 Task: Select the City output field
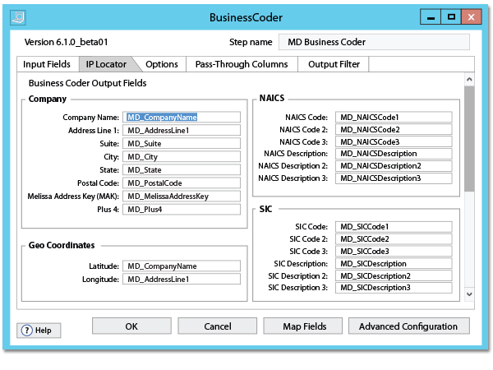point(182,157)
